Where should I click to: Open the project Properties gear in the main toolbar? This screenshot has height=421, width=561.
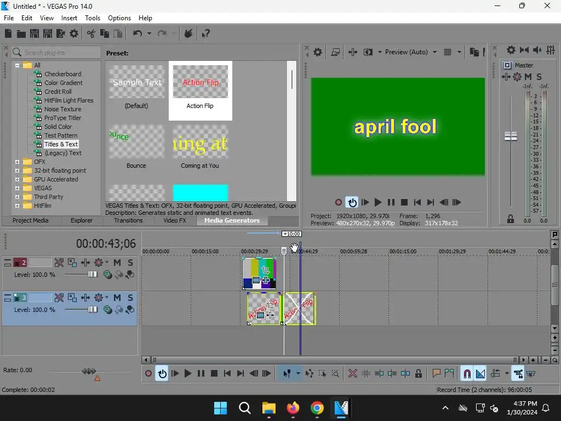[x=74, y=33]
